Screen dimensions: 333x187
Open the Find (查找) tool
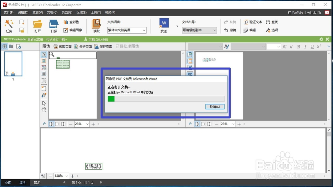272,22
